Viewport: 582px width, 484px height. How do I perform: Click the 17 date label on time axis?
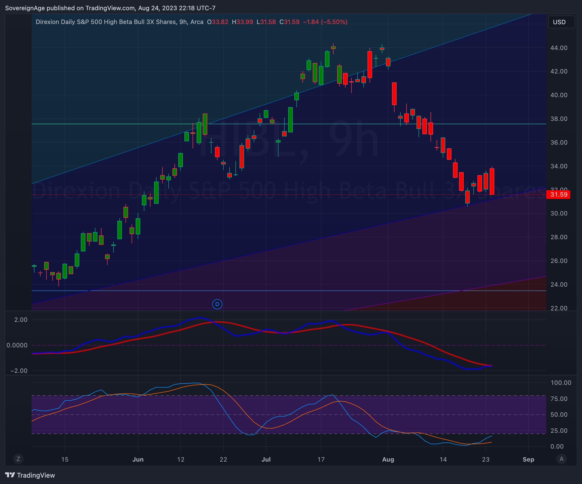tap(321, 459)
